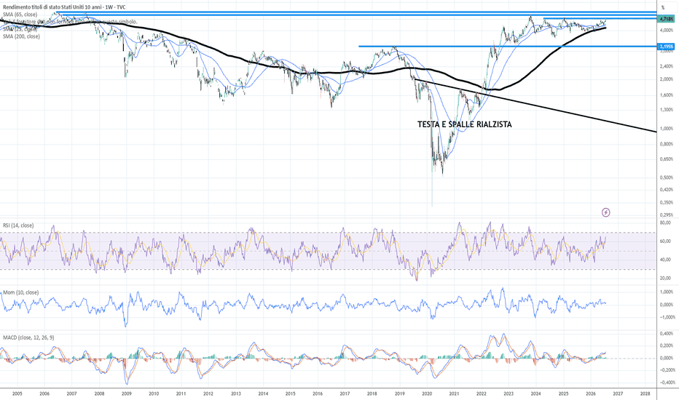The image size is (679, 400).
Task: Click the blue 3,195% horizontal line label
Action: point(666,47)
